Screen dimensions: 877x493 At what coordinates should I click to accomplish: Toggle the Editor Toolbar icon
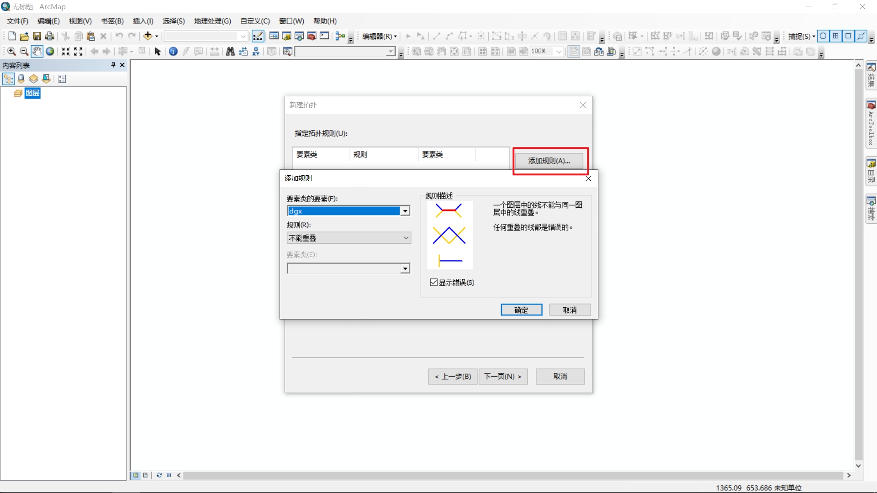258,36
